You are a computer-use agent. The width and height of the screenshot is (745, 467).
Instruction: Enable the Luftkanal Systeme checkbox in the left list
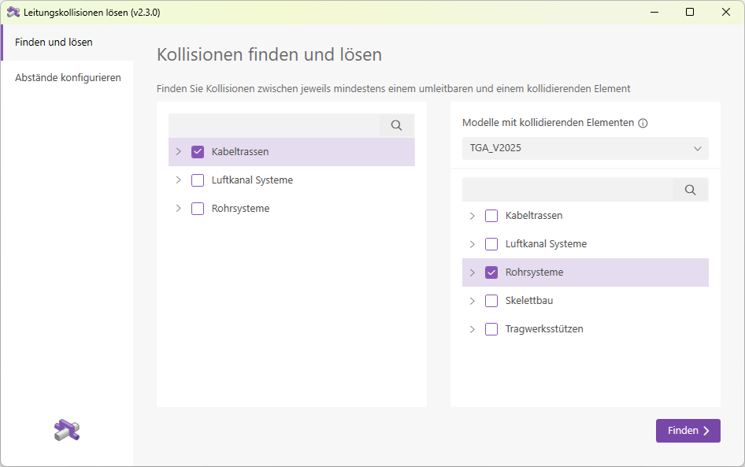pyautogui.click(x=197, y=180)
